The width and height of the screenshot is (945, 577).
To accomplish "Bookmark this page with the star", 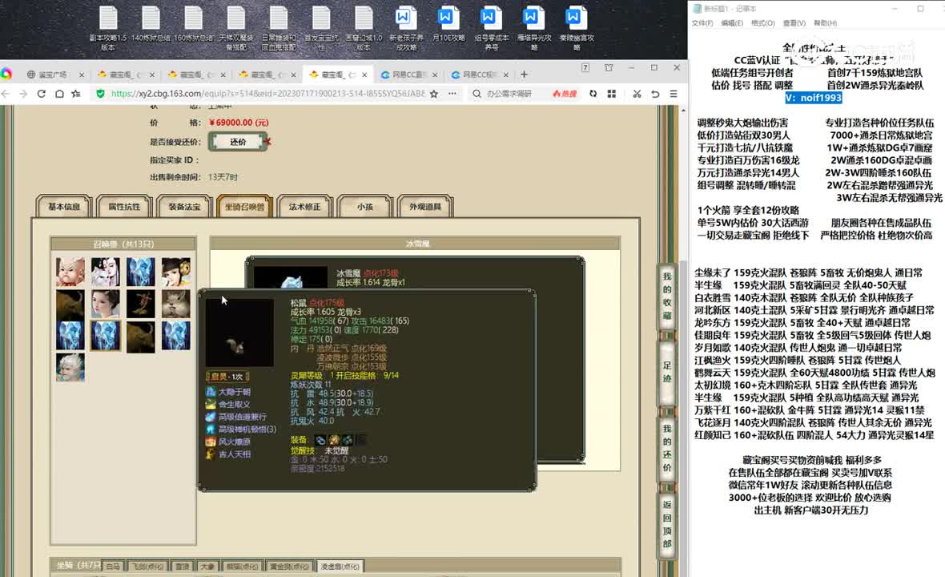I will click(434, 94).
